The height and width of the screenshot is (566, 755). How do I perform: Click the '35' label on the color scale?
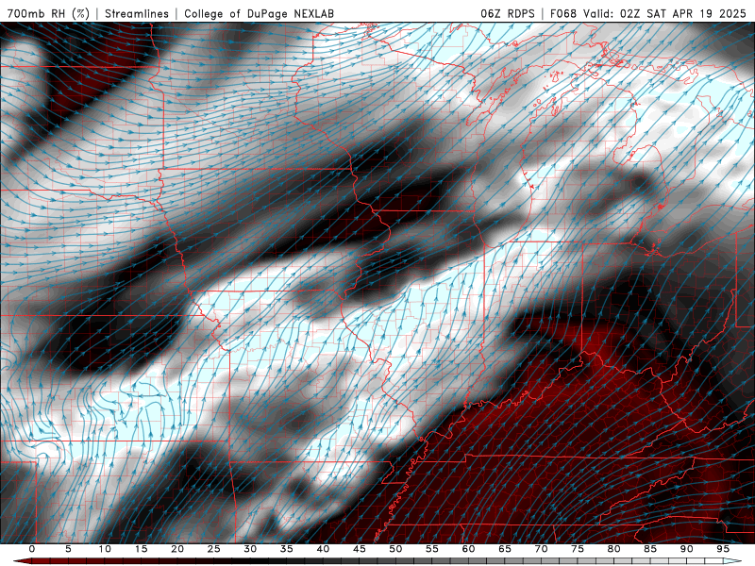(287, 549)
